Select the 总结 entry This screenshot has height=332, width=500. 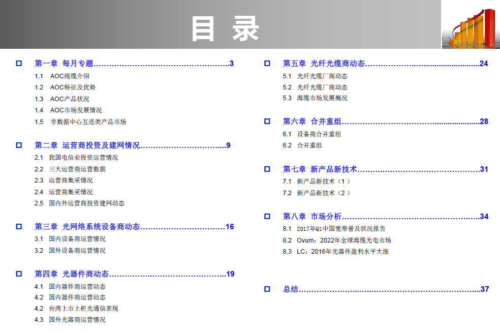pos(291,289)
